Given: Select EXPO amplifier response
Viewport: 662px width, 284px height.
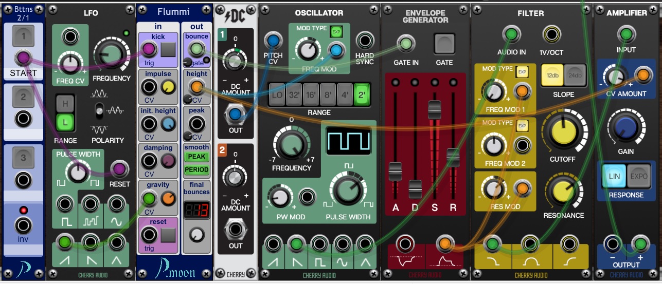Looking at the screenshot, I should coord(639,176).
